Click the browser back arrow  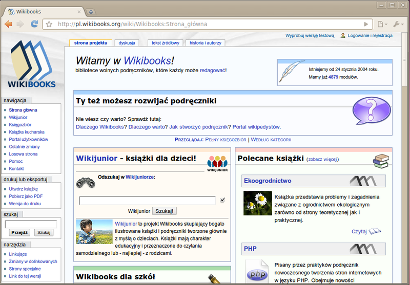[x=8, y=24]
